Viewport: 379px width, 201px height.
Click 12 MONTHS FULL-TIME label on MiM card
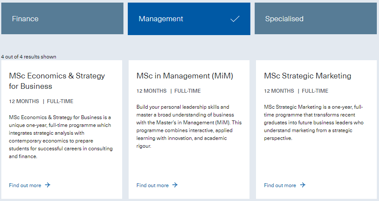point(168,91)
